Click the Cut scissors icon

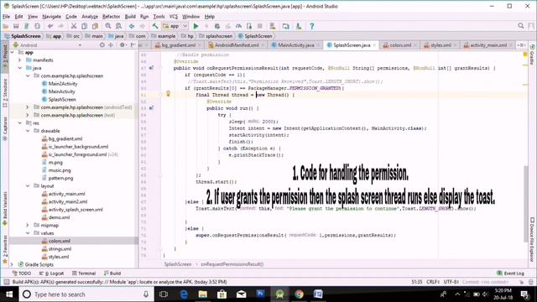[74, 26]
